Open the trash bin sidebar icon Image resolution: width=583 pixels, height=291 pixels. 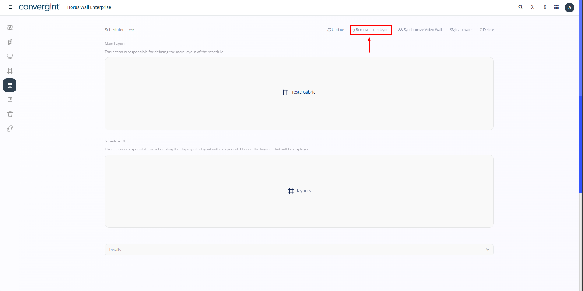point(10,114)
